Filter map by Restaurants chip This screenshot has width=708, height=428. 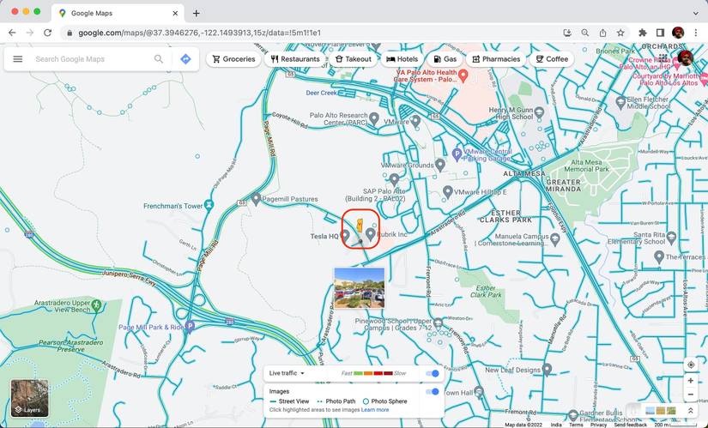295,59
